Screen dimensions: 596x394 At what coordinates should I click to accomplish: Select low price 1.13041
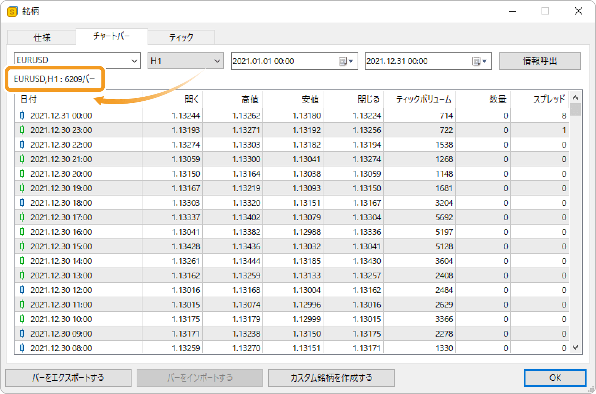click(307, 159)
